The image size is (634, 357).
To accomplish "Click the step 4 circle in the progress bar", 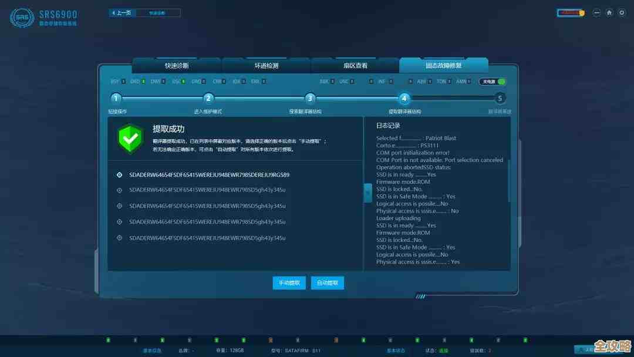I will tap(404, 99).
